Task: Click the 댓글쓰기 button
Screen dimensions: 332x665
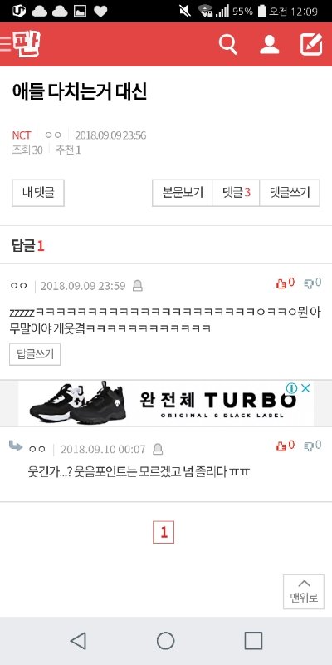Action: click(x=290, y=193)
